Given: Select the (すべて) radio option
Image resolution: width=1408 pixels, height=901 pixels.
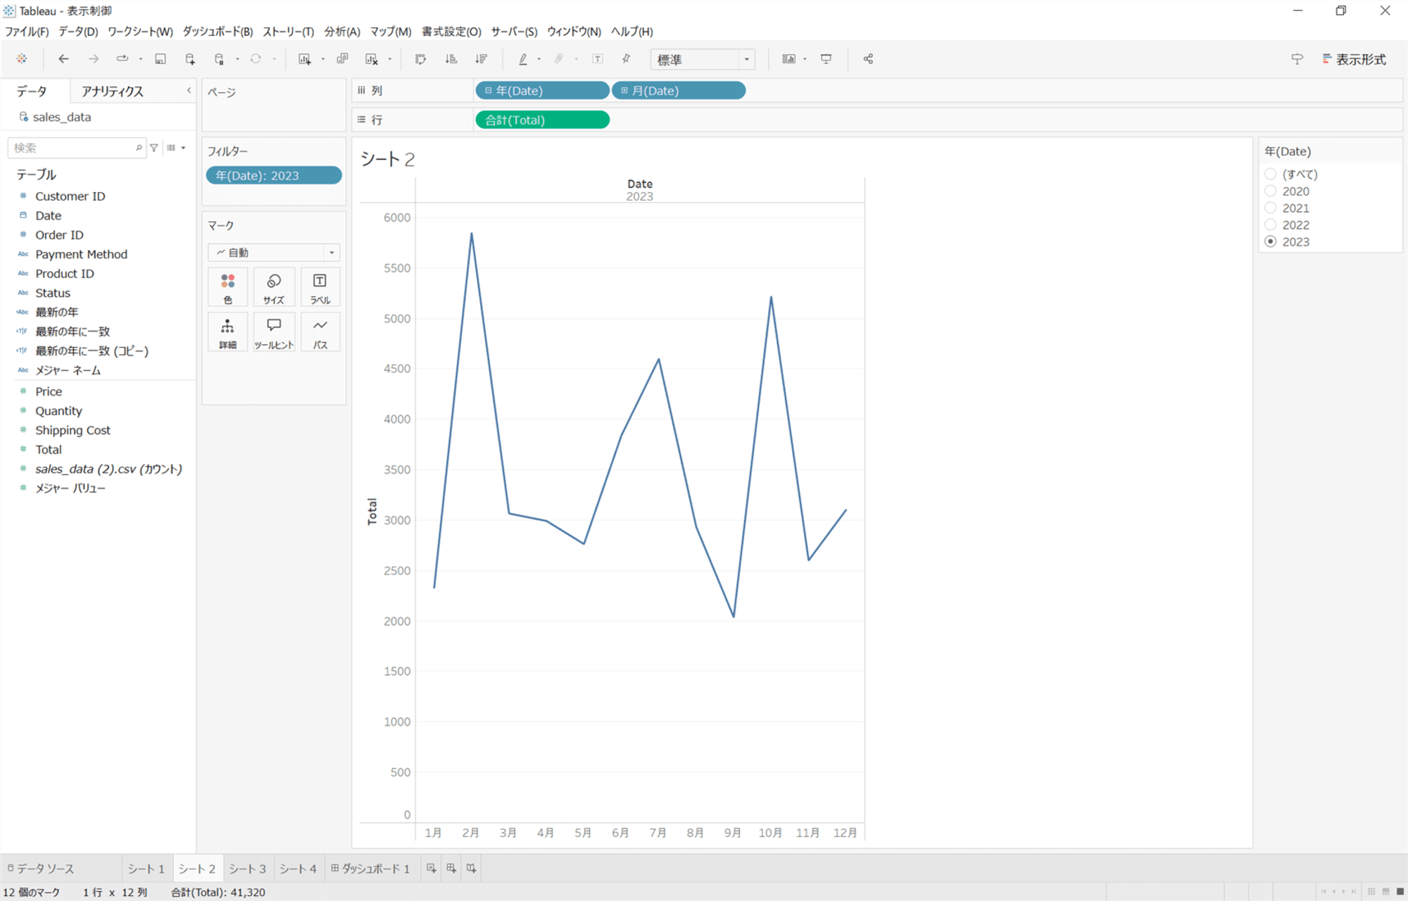Looking at the screenshot, I should point(1271,174).
